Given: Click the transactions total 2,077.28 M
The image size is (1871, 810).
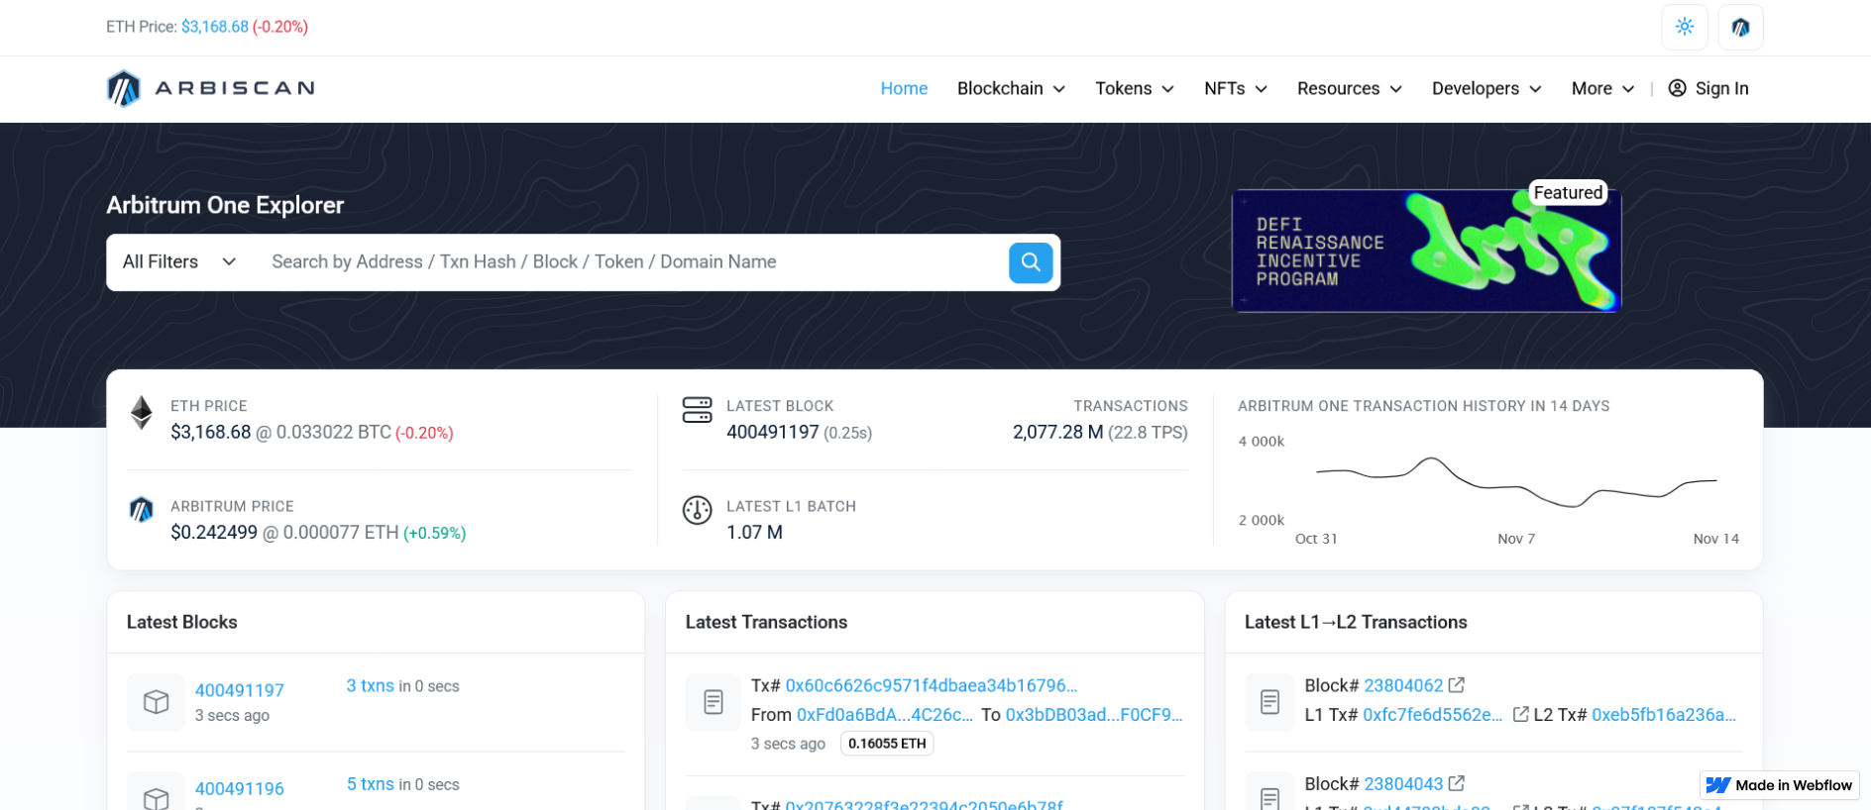Looking at the screenshot, I should 1057,433.
